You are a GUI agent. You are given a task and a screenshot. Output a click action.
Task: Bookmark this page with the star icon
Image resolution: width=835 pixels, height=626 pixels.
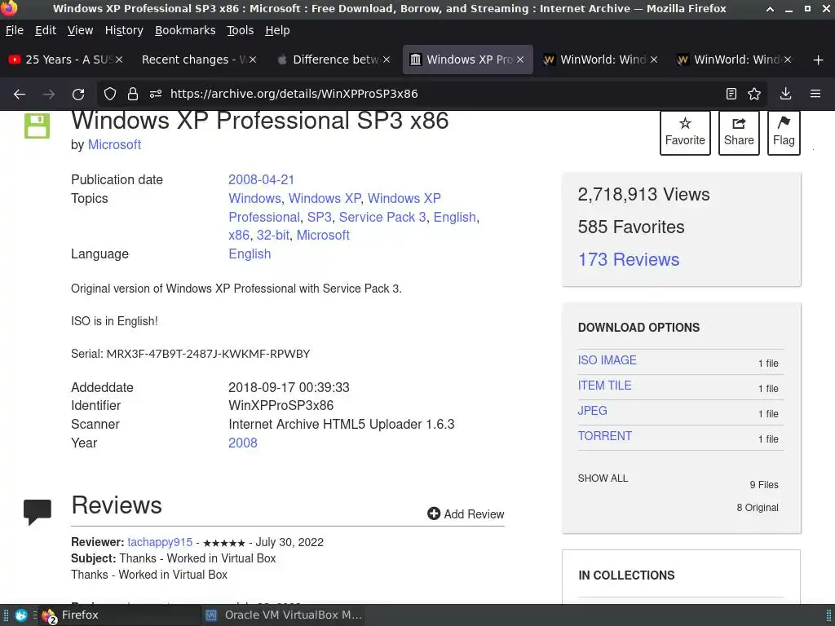[x=754, y=95]
